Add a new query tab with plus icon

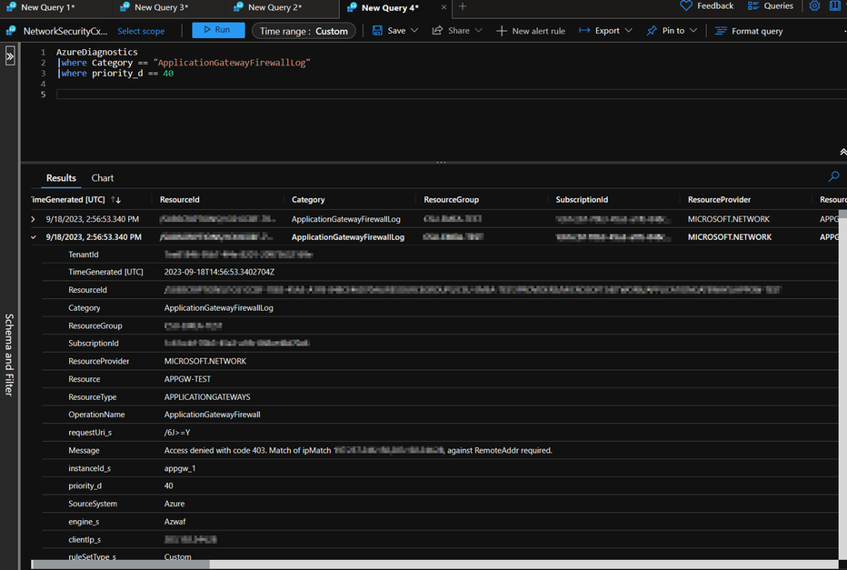click(x=463, y=6)
